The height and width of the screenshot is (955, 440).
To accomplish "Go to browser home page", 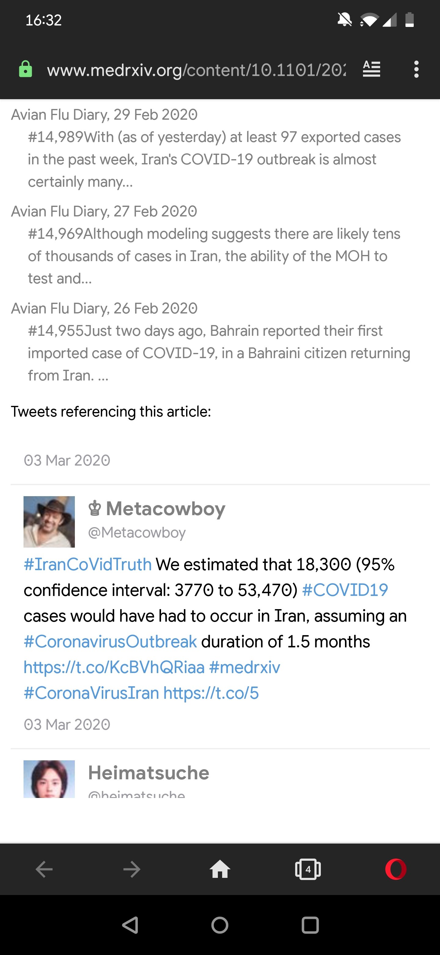I will [x=220, y=869].
